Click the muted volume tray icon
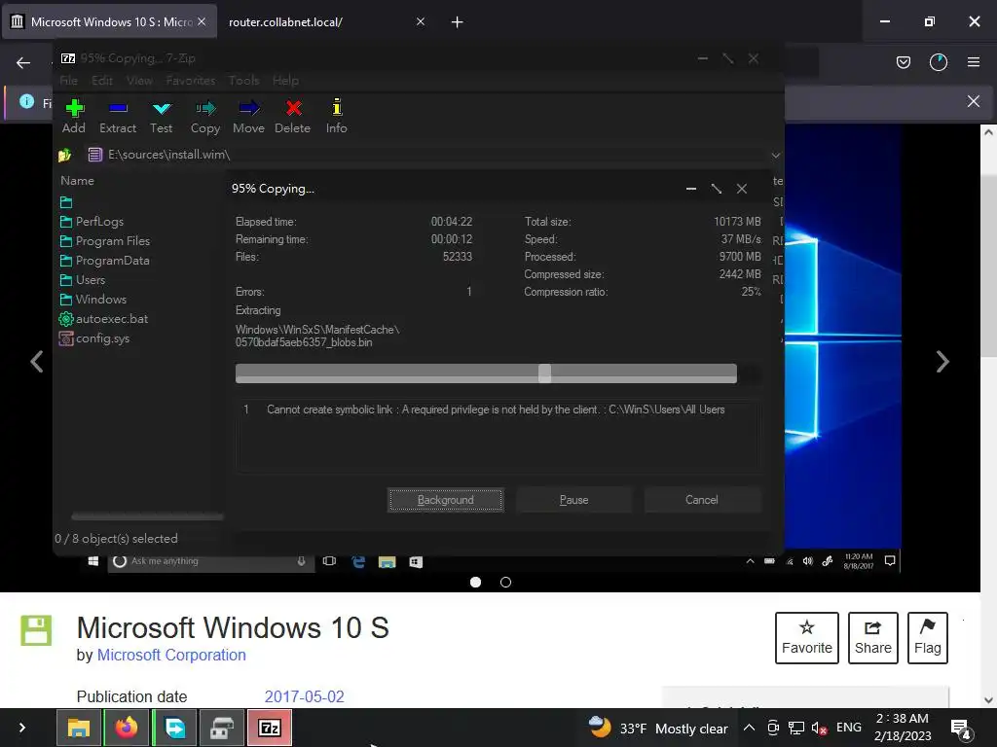997x747 pixels. [819, 728]
